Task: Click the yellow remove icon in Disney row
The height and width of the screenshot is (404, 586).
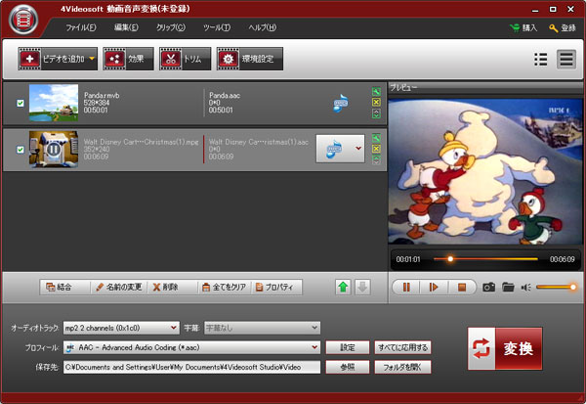Action: [376, 149]
